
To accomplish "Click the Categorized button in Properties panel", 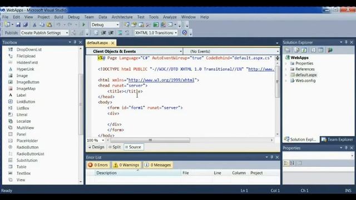I will click(286, 163).
